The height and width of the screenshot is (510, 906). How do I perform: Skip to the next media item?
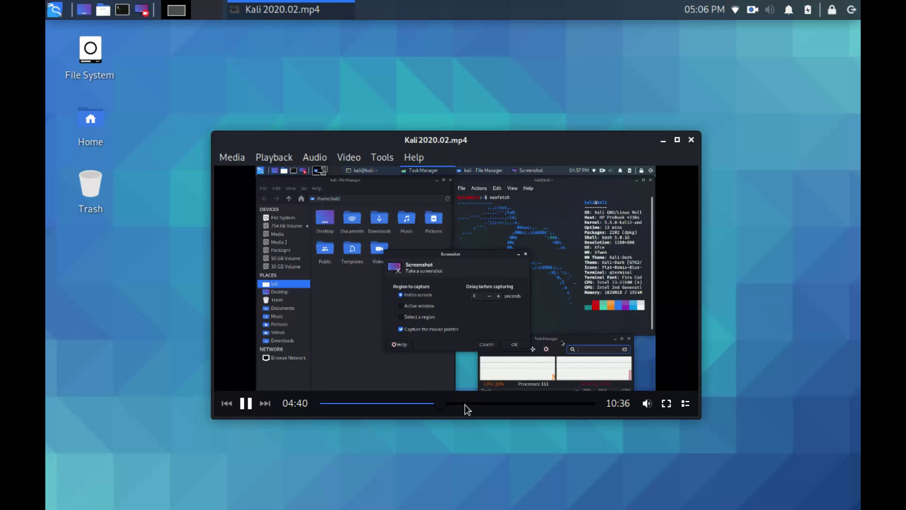coord(265,403)
